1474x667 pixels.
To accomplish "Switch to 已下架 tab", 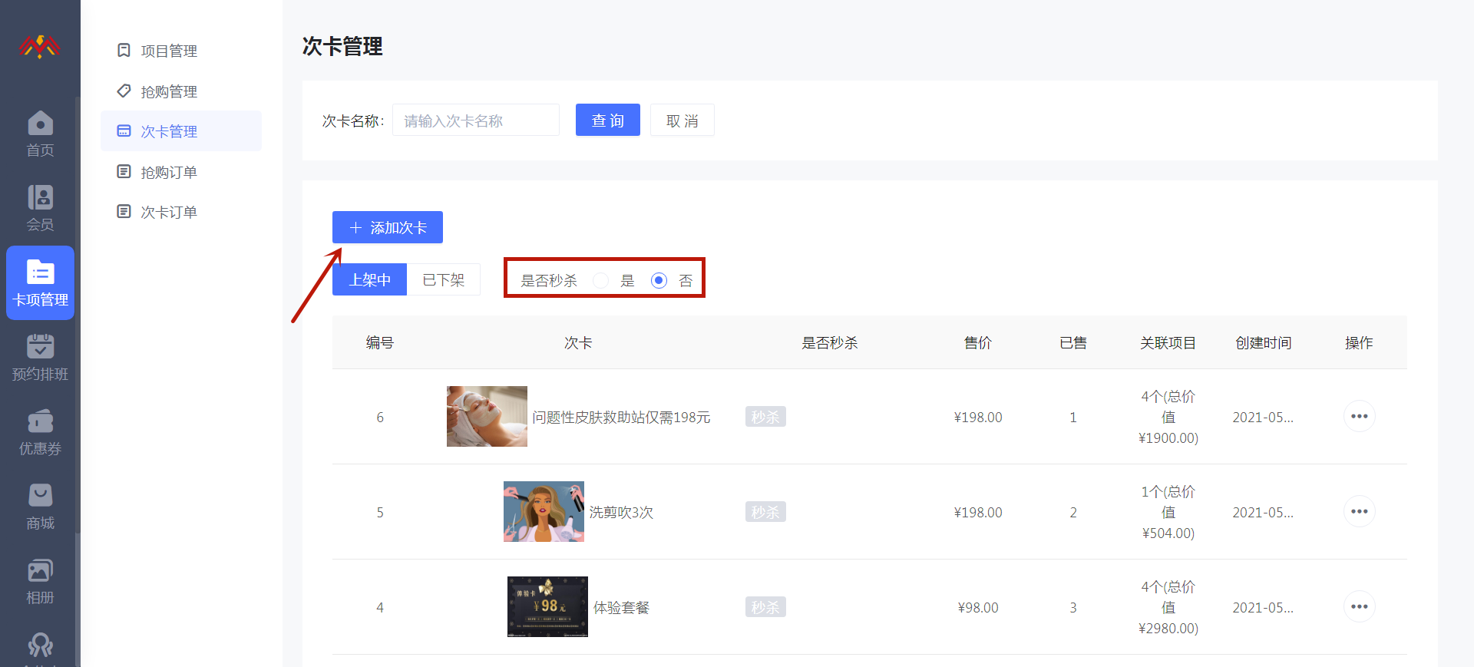I will pyautogui.click(x=444, y=279).
